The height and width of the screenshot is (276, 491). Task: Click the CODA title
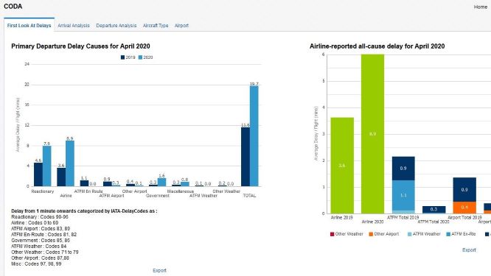point(13,6)
